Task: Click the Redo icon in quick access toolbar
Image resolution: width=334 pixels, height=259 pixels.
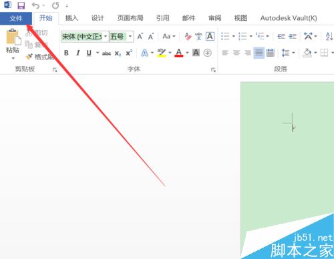Action: (x=55, y=5)
